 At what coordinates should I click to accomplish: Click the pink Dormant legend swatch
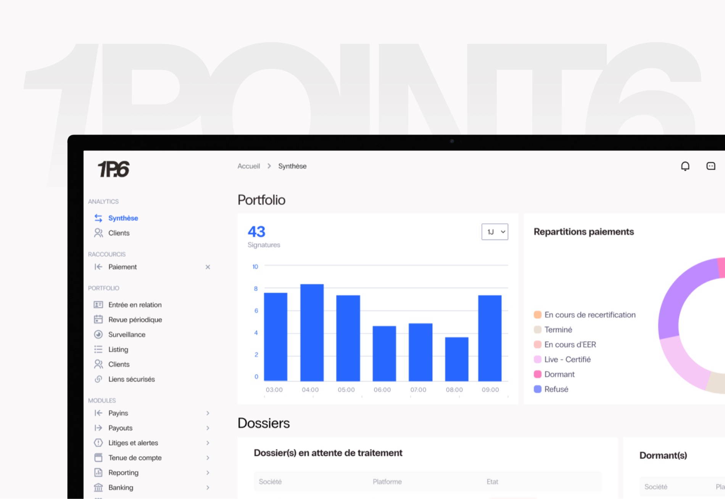point(538,374)
